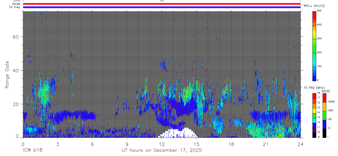Pick the blue swatch of the NOISE colorbar
The image size is (338, 156).
(x=324, y=124)
